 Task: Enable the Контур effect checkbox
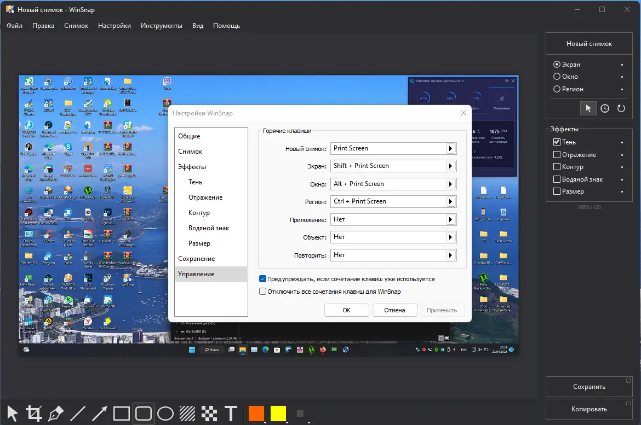click(x=557, y=167)
